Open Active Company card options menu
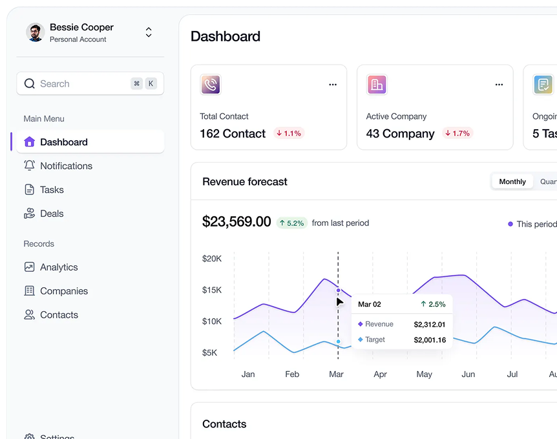Image resolution: width=557 pixels, height=439 pixels. click(x=499, y=85)
